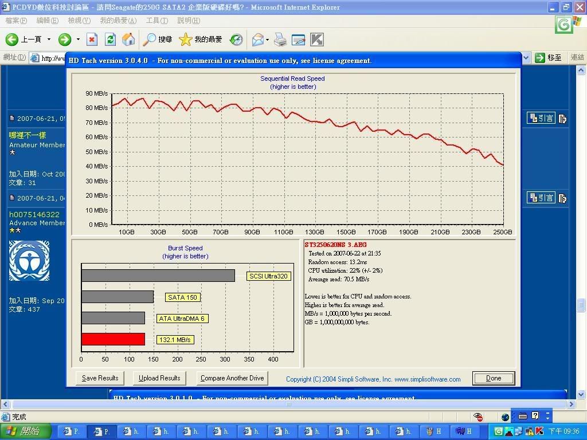
Task: Click the taskbar clock 下午 09:36
Action: coord(564,431)
